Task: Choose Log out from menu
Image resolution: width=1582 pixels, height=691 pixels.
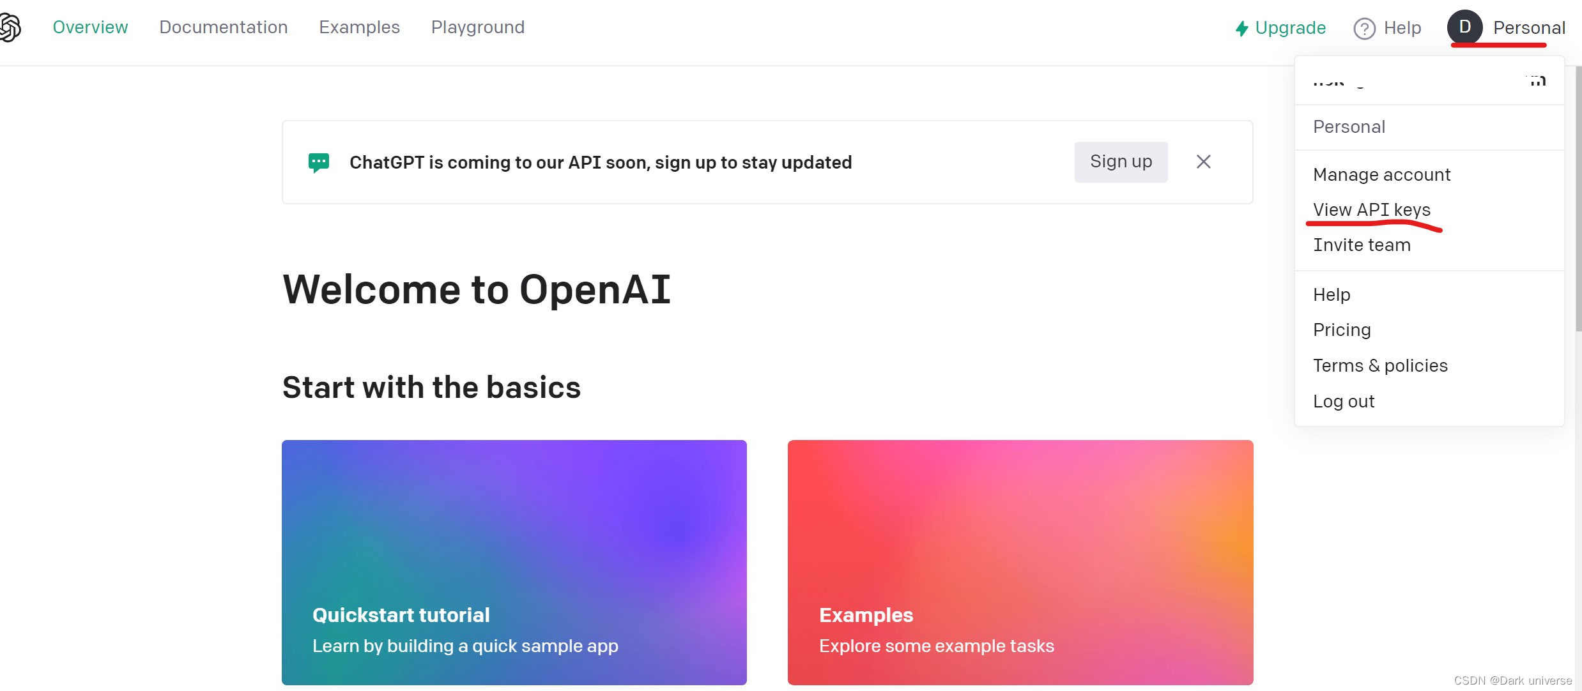Action: (x=1344, y=401)
